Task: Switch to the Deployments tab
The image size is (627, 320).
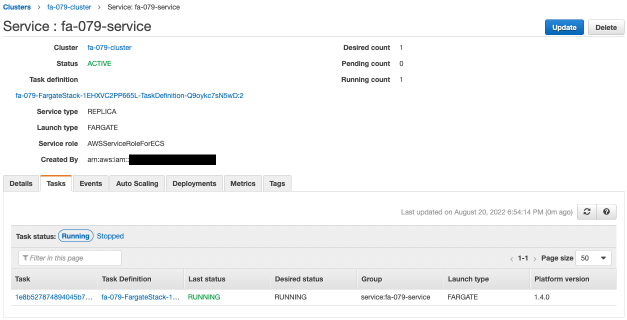Action: [194, 183]
